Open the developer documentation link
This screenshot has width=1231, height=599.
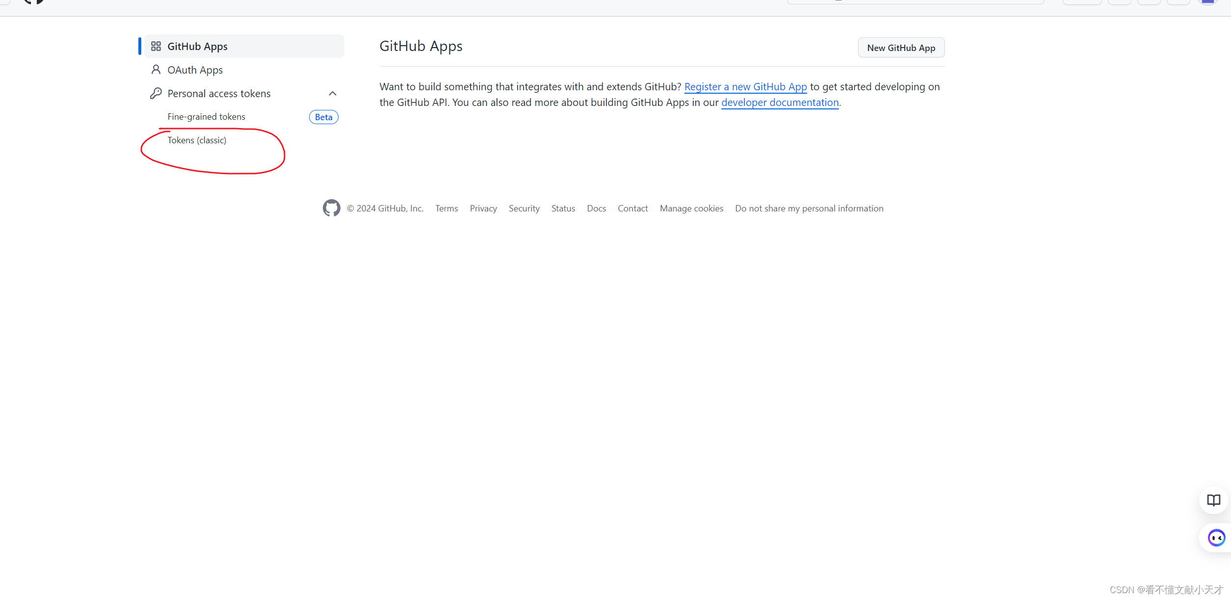tap(780, 103)
